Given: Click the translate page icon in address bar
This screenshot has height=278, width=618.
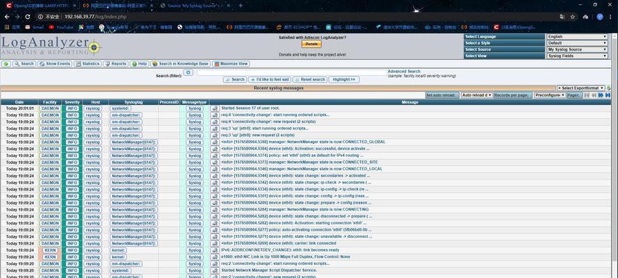Looking at the screenshot, I should coord(562,17).
